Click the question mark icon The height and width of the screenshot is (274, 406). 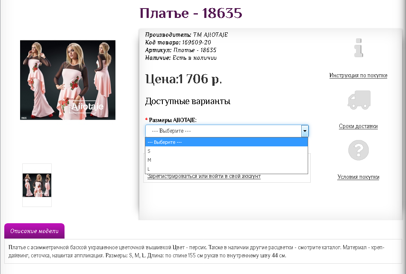coord(359,150)
